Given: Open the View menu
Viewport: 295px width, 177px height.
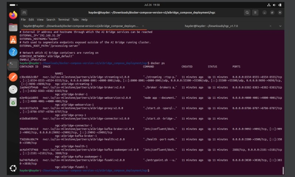Looking at the screenshot, I should coord(40,20).
